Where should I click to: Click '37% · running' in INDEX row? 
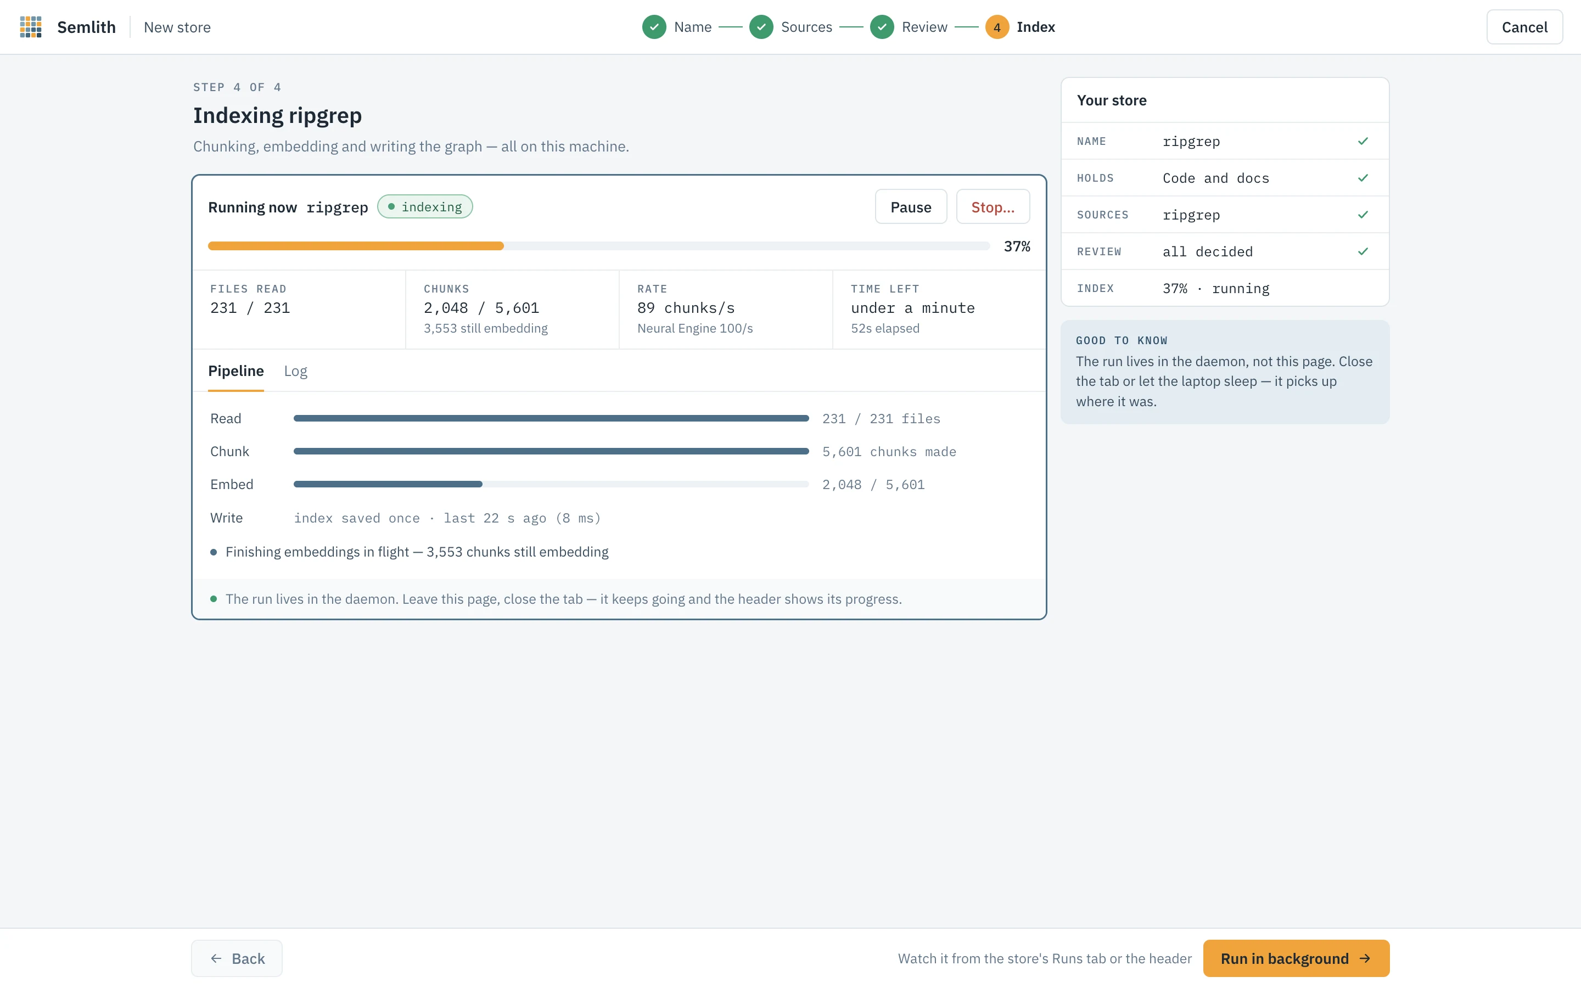[x=1216, y=288]
